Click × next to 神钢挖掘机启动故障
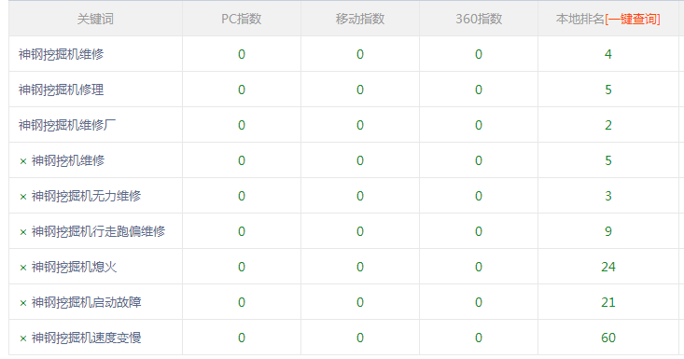This screenshot has width=684, height=359. 23,303
